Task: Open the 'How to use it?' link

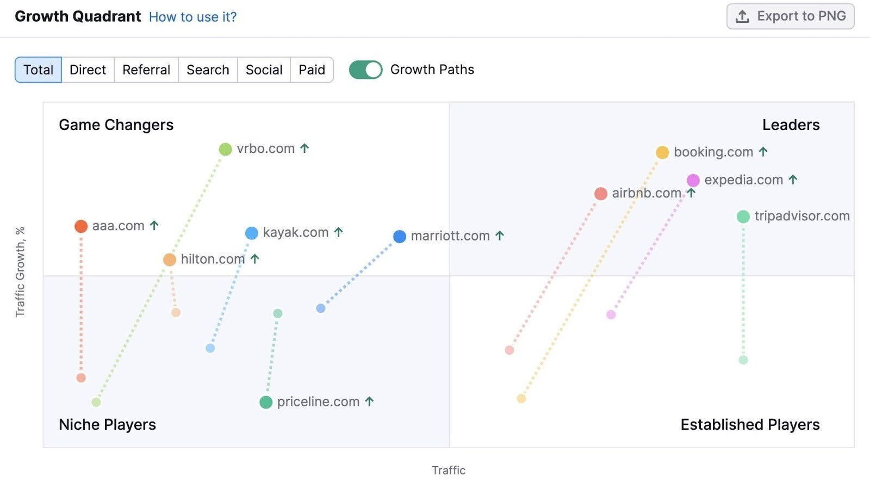Action: click(192, 17)
